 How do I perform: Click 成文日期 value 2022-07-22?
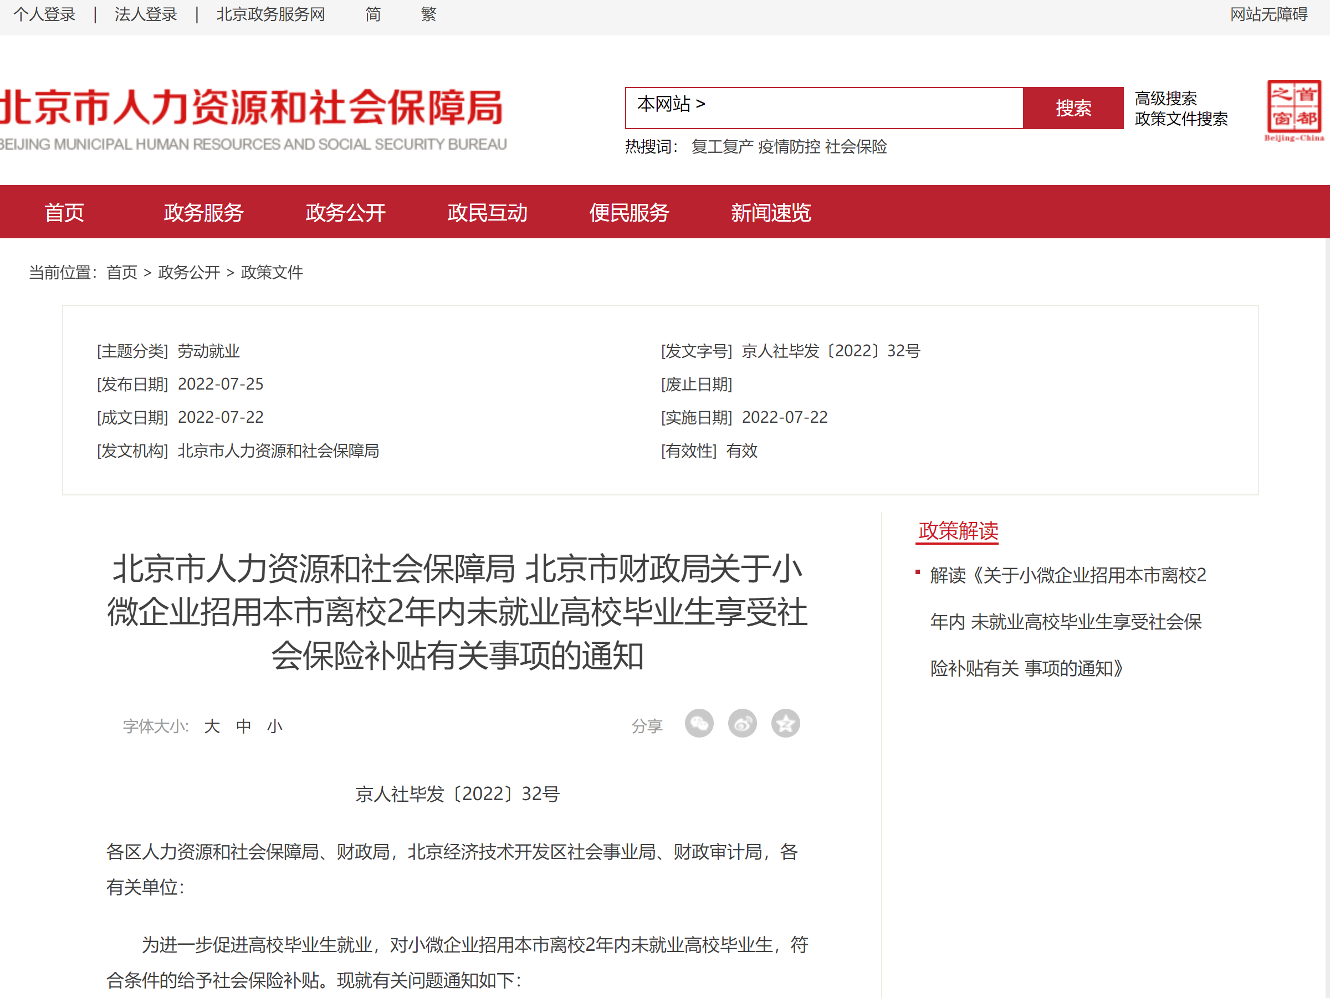pos(221,417)
